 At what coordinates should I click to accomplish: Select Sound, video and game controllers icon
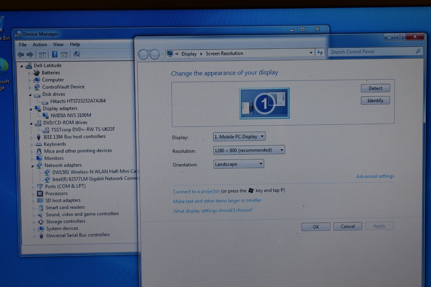[x=40, y=215]
